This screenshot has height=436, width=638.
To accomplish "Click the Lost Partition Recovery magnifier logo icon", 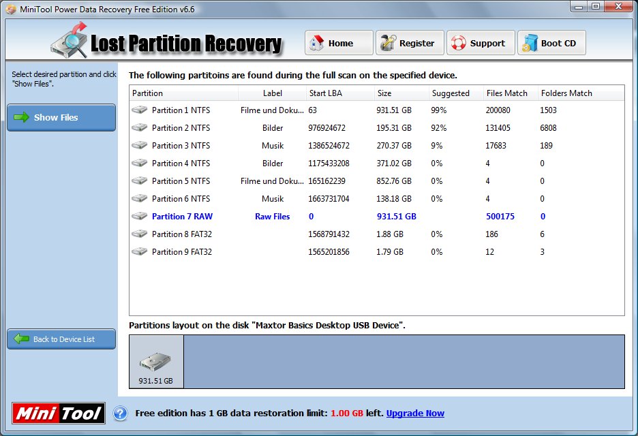I will pos(70,41).
